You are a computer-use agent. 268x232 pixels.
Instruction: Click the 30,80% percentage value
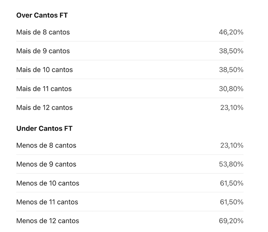coord(231,89)
